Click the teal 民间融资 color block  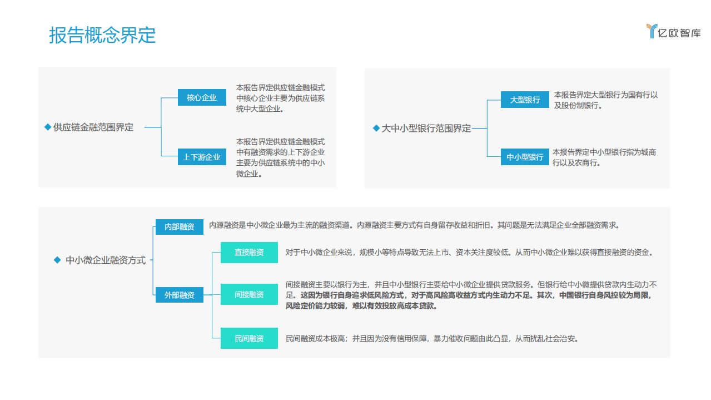click(249, 338)
